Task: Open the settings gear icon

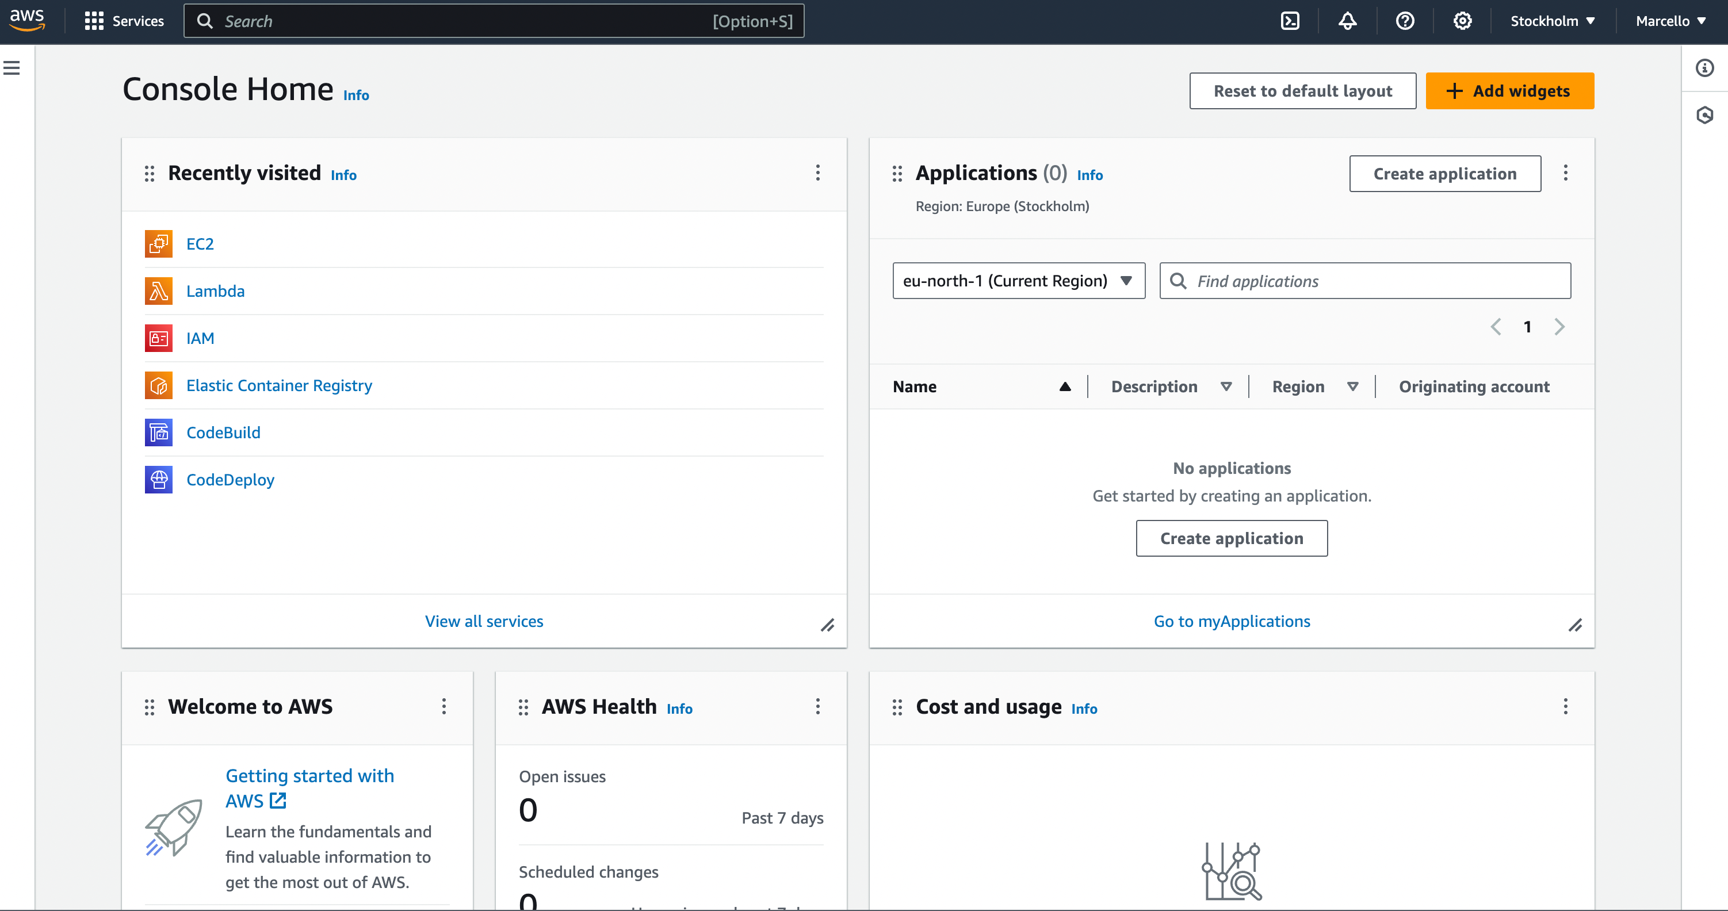Action: pos(1462,21)
